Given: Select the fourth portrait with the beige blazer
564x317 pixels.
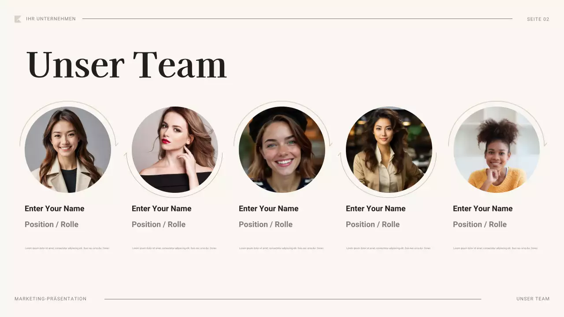Looking at the screenshot, I should click(x=389, y=150).
